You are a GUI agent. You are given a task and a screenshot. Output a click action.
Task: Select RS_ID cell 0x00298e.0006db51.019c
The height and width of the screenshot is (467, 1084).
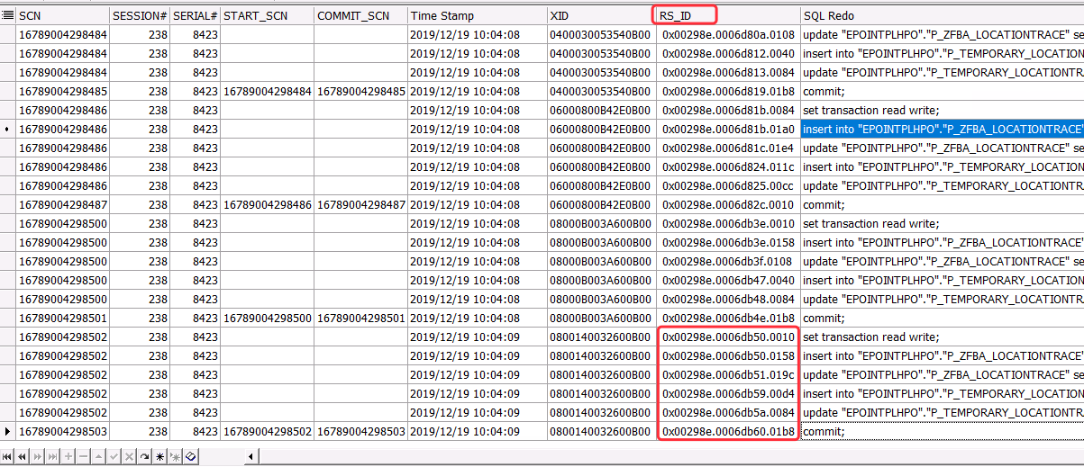click(728, 374)
